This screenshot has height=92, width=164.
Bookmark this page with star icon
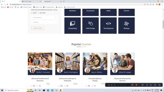(x=153, y=5)
